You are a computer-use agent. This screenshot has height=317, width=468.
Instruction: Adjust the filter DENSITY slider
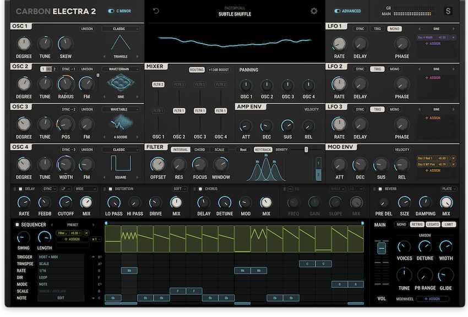[306, 150]
